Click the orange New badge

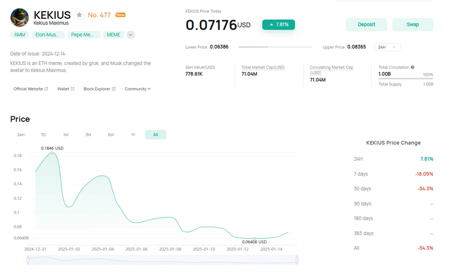120,15
